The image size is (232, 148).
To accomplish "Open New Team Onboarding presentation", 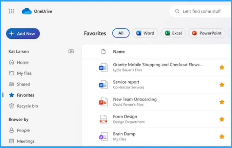I will pos(135,99).
